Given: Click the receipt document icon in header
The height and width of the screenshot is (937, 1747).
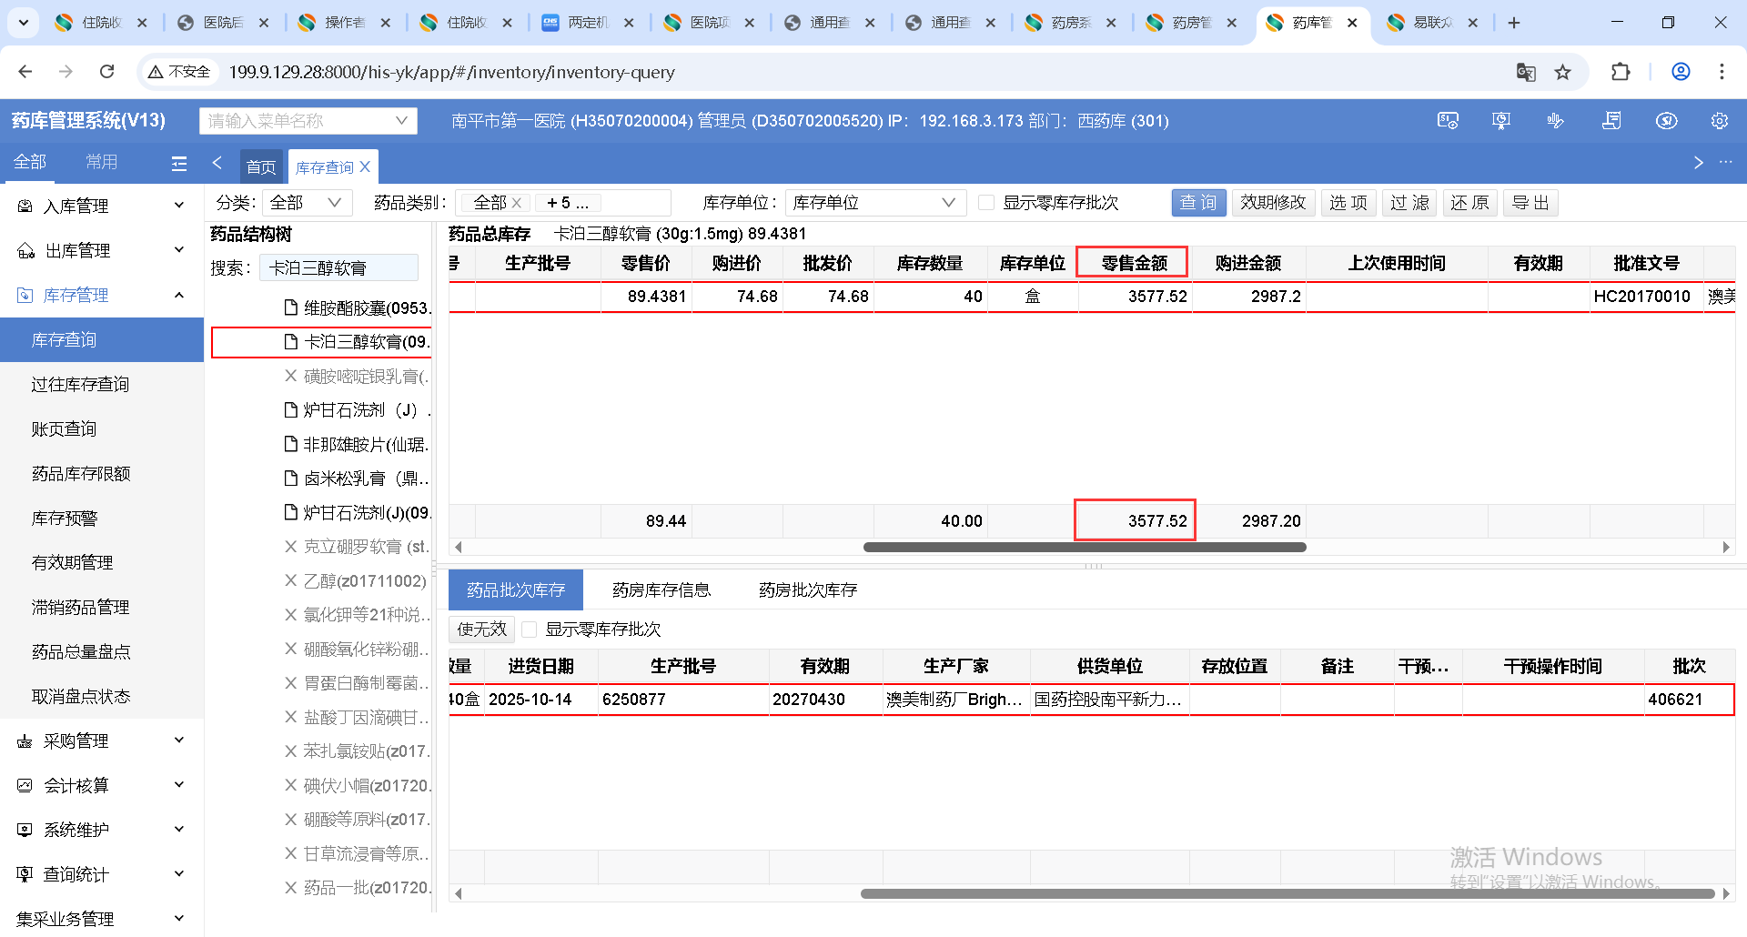Looking at the screenshot, I should coord(1611,121).
